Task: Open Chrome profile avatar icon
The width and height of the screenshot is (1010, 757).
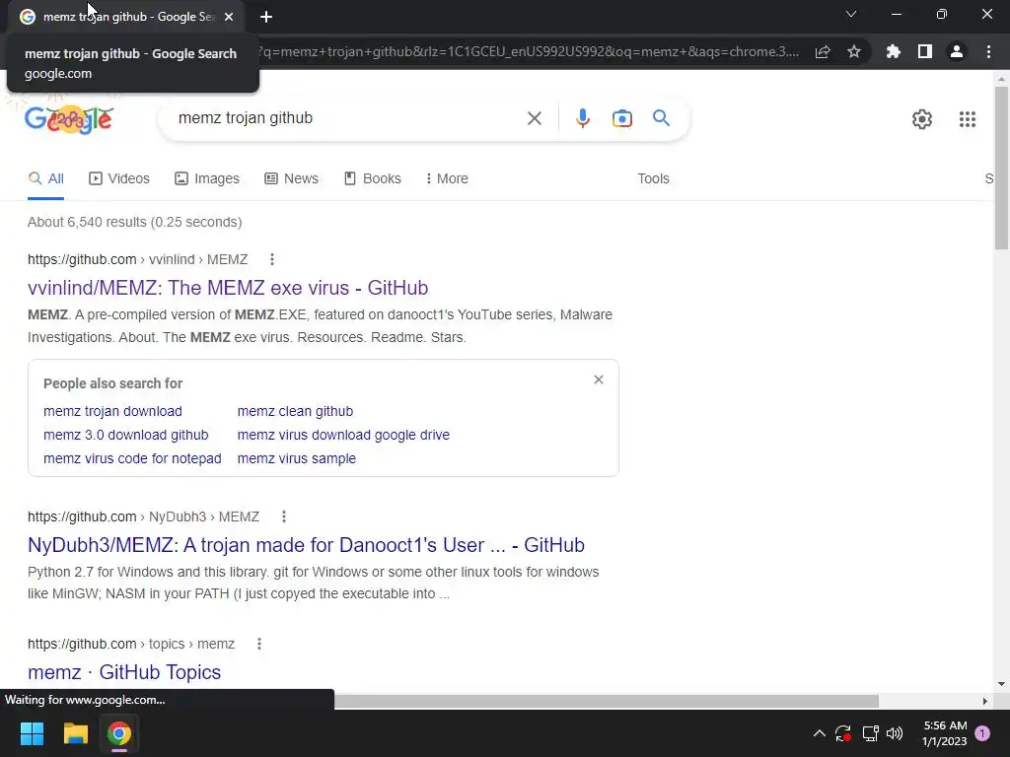Action: tap(957, 51)
